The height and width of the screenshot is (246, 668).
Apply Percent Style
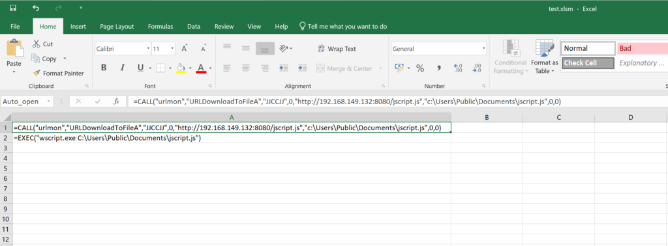click(x=420, y=68)
